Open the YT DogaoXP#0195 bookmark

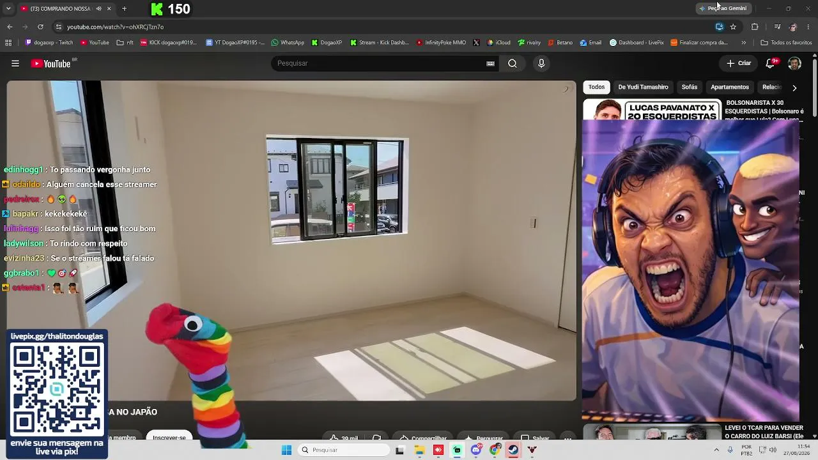(235, 43)
